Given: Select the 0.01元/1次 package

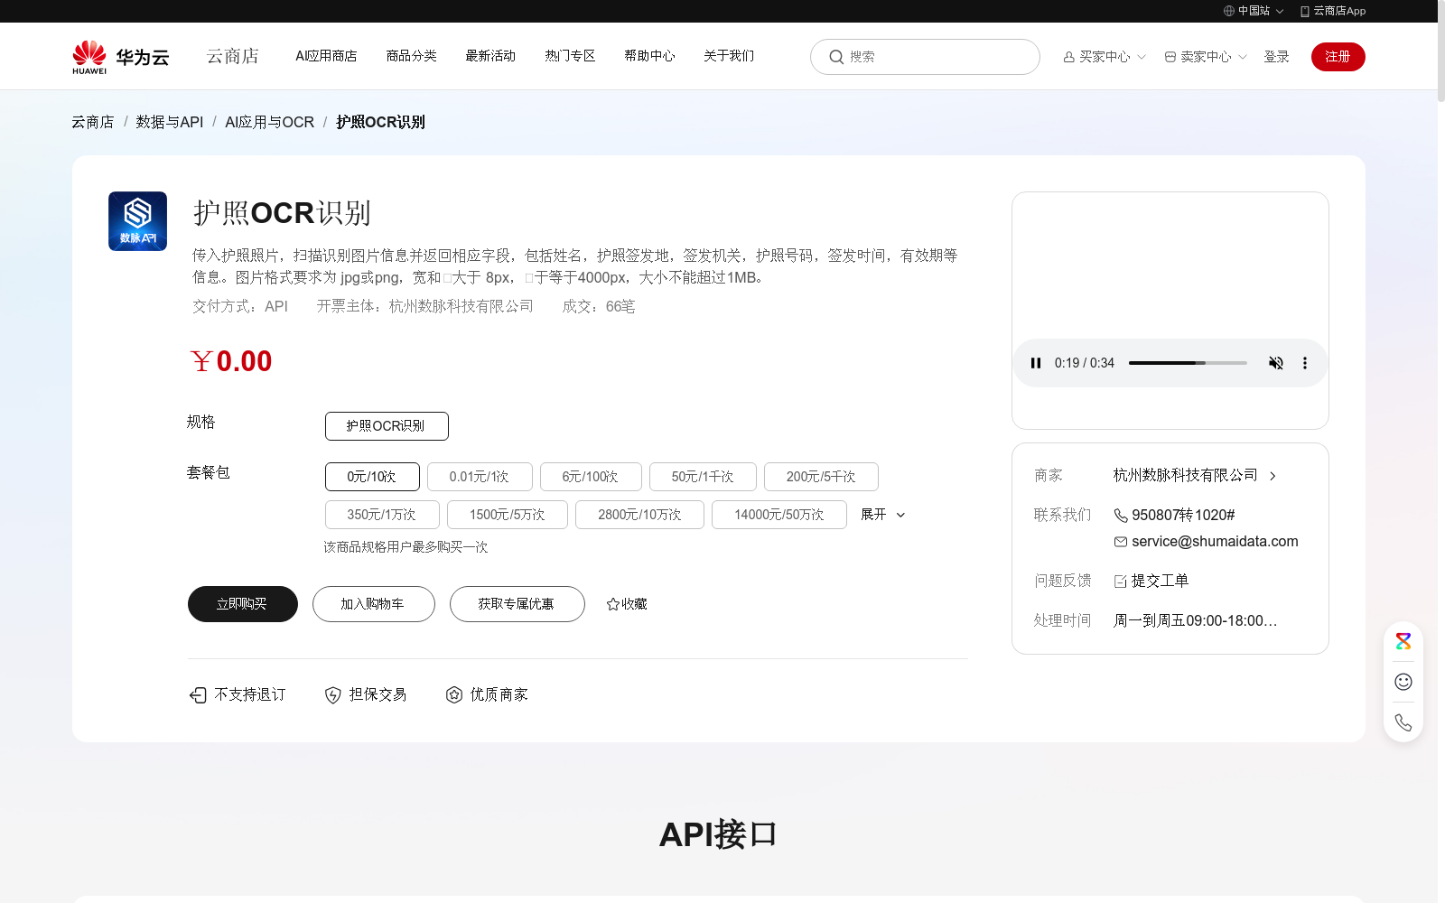Looking at the screenshot, I should (480, 477).
